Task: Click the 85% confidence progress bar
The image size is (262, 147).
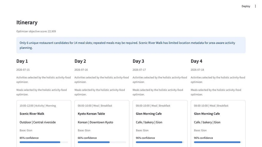Action: click(44, 142)
